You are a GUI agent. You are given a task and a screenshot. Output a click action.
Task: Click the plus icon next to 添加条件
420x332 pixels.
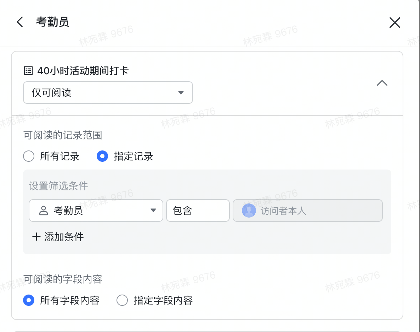tap(36, 237)
